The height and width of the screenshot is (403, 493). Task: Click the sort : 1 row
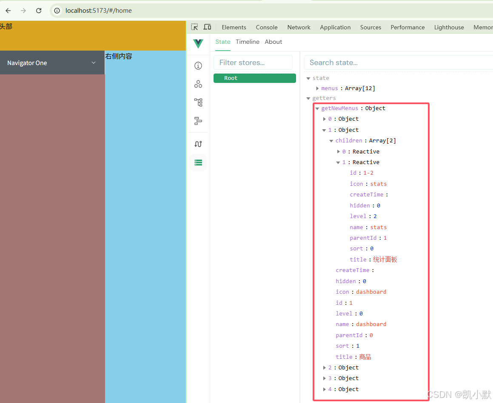[348, 346]
